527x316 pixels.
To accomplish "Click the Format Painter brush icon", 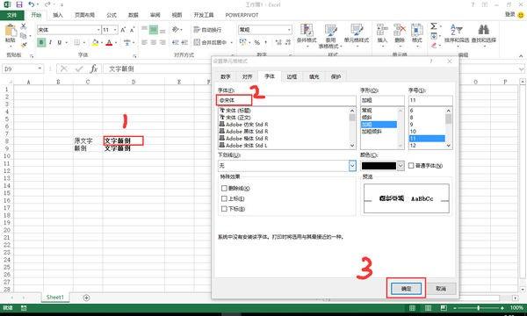I will (23, 44).
